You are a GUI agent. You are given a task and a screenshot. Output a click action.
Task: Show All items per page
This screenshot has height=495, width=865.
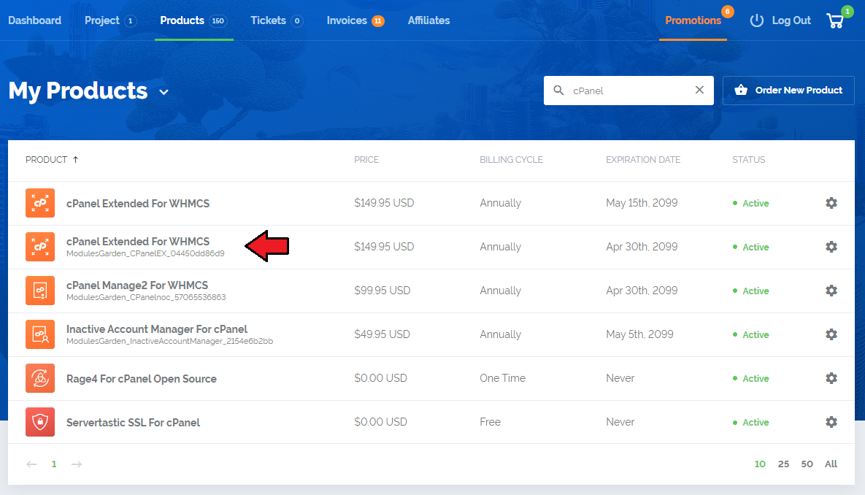[x=831, y=464]
